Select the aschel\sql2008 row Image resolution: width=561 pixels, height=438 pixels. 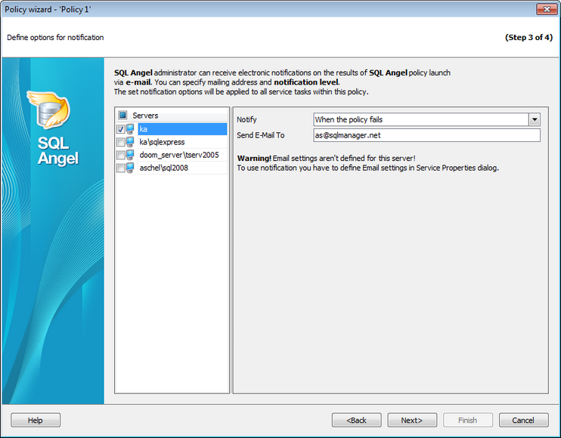[182, 168]
